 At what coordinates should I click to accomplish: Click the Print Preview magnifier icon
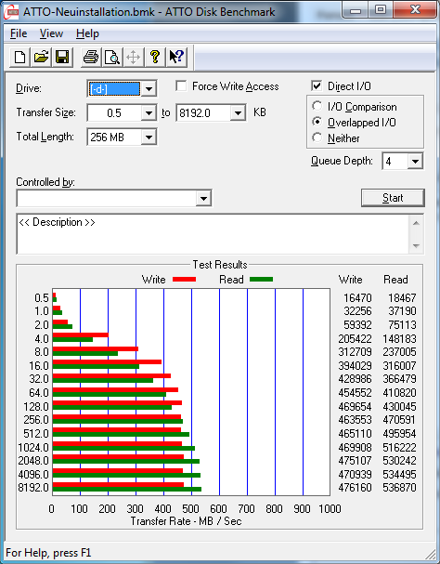(111, 58)
